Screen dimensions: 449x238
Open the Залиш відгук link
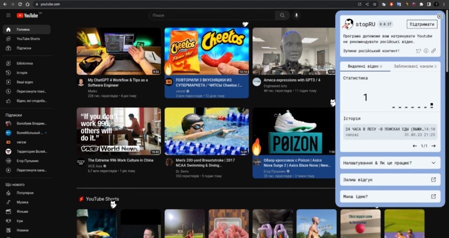pyautogui.click(x=390, y=180)
